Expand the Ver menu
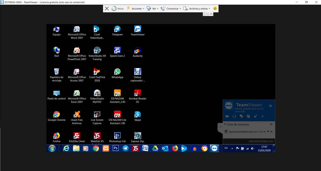This screenshot has height=171, width=321. [x=152, y=9]
